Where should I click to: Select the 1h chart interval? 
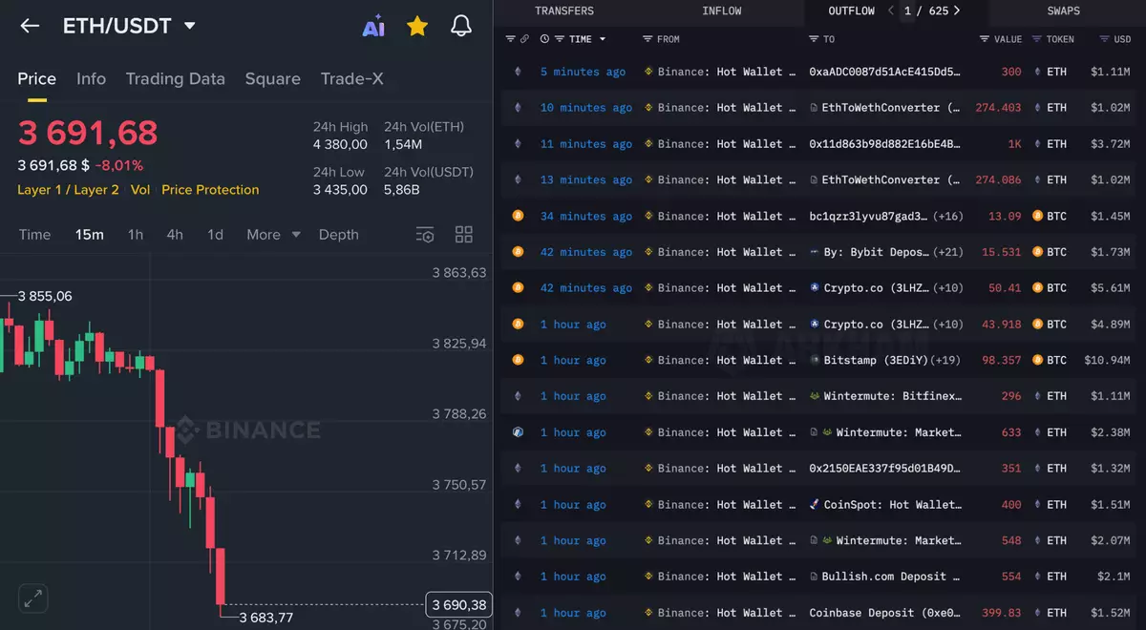pyautogui.click(x=136, y=235)
